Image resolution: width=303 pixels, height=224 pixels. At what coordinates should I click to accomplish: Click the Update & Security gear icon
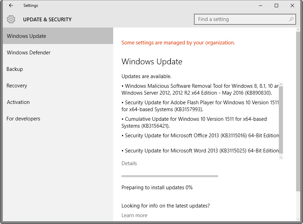click(11, 19)
